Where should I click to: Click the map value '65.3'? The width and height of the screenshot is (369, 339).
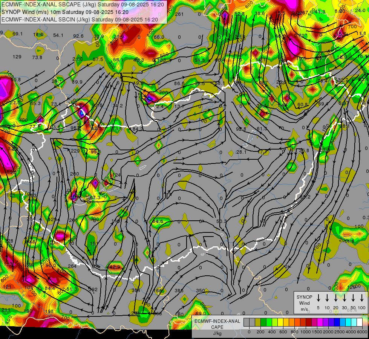tap(35, 103)
